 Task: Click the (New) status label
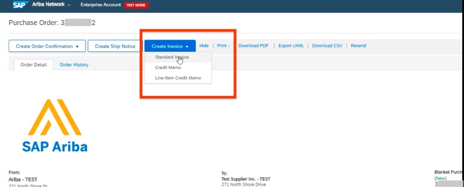440,178
